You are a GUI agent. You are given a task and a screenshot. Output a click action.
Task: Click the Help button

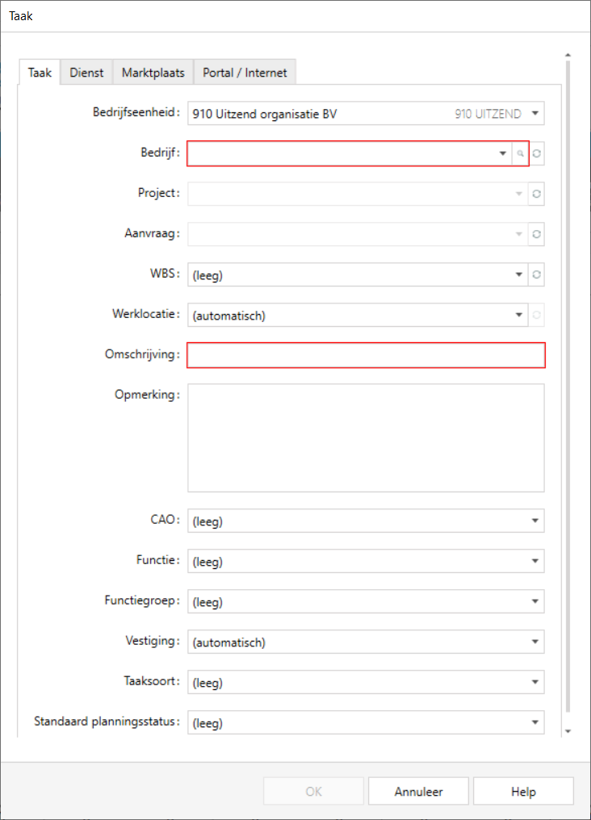click(x=523, y=792)
